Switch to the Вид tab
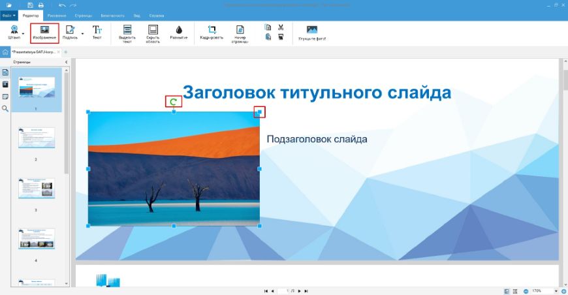This screenshot has height=295, width=568. coord(137,16)
